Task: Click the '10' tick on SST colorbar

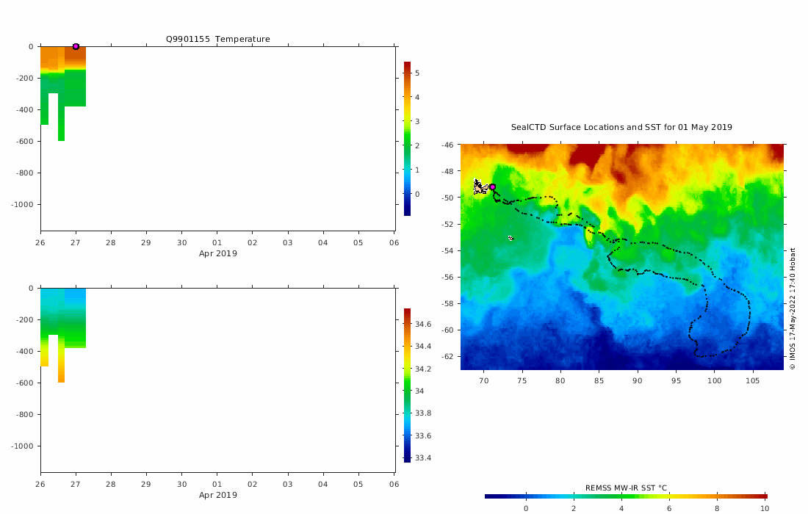Action: point(765,508)
